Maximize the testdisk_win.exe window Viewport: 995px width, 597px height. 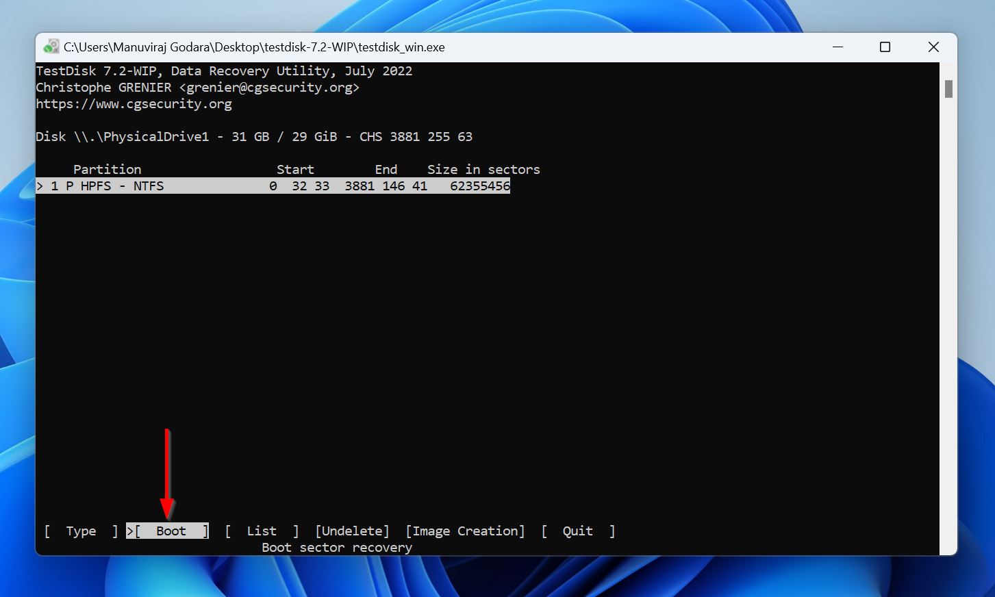coord(885,47)
